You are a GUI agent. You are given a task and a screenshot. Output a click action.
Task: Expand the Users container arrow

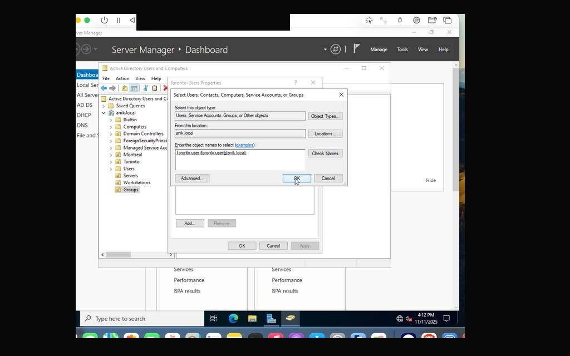tap(111, 169)
